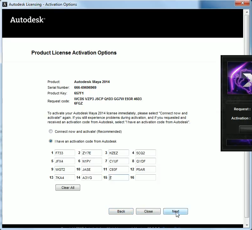
Task: Focus activation code field 6 with N1PY
Action: point(92,161)
